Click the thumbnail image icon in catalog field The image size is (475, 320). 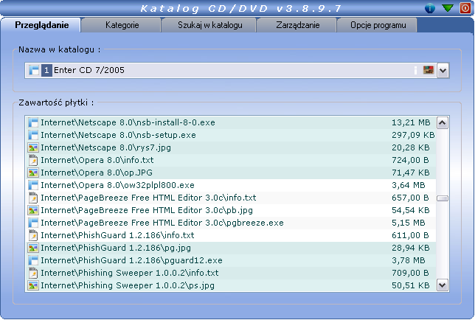[427, 70]
